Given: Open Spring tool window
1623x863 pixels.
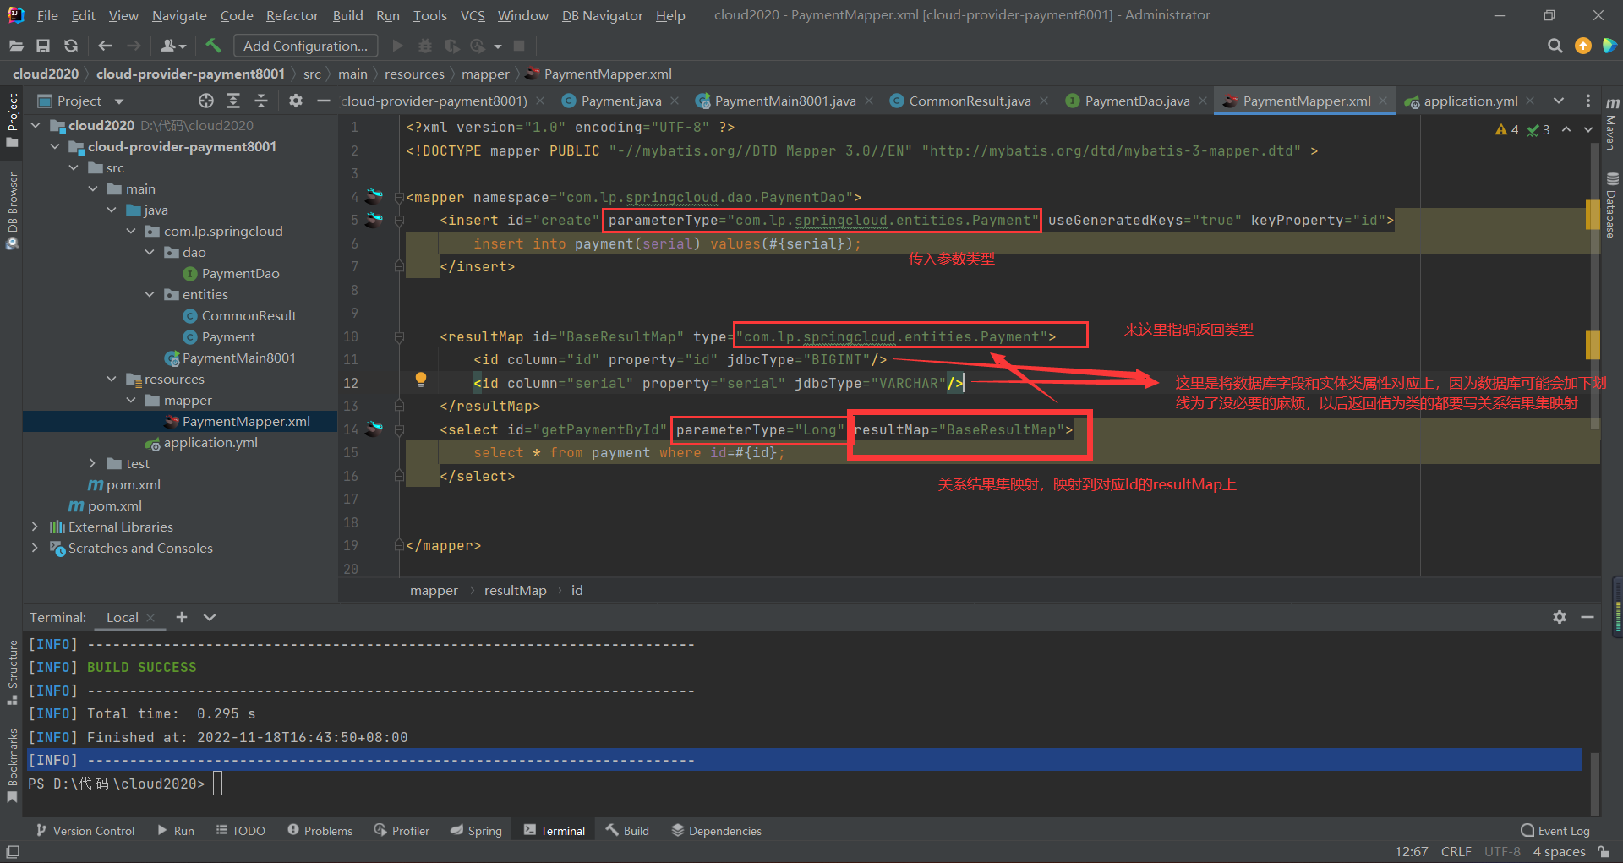Looking at the screenshot, I should (x=476, y=831).
